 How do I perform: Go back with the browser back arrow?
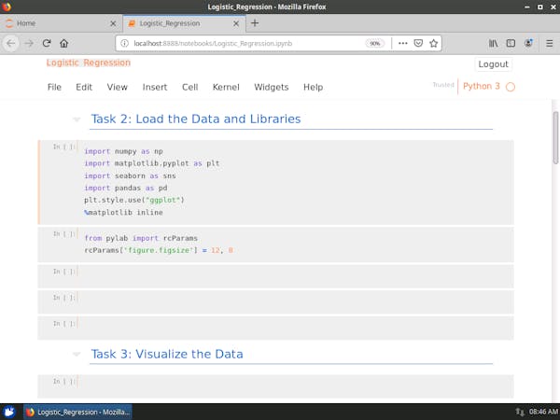pyautogui.click(x=11, y=43)
